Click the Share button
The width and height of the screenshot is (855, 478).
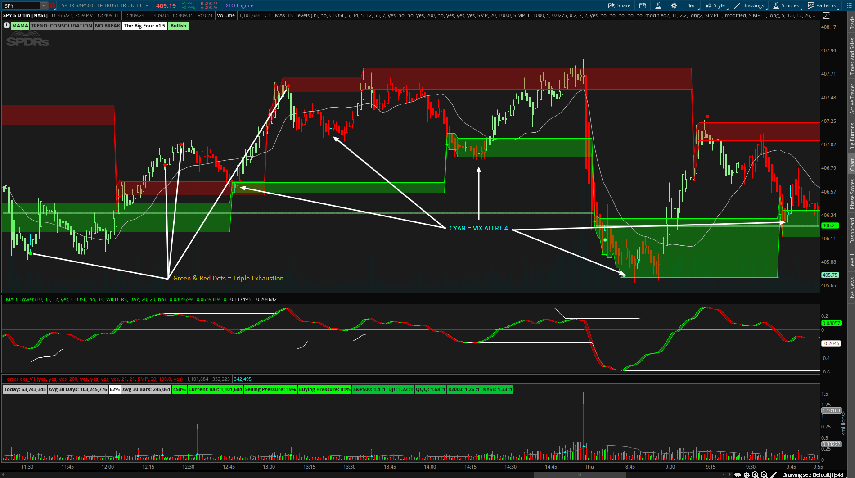[x=619, y=5]
